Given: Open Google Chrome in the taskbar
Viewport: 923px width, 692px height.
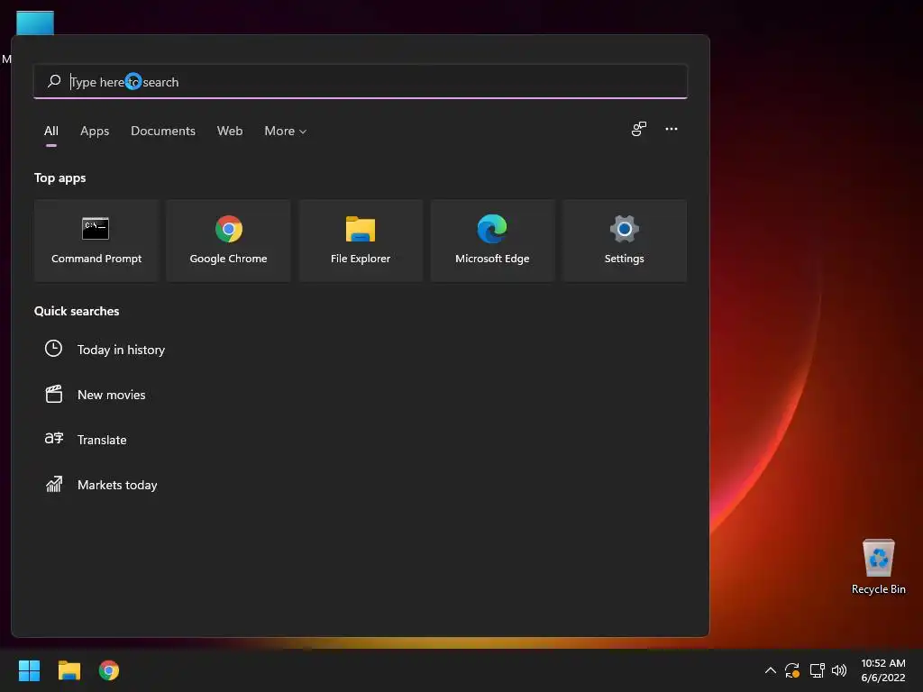Looking at the screenshot, I should click(x=109, y=670).
